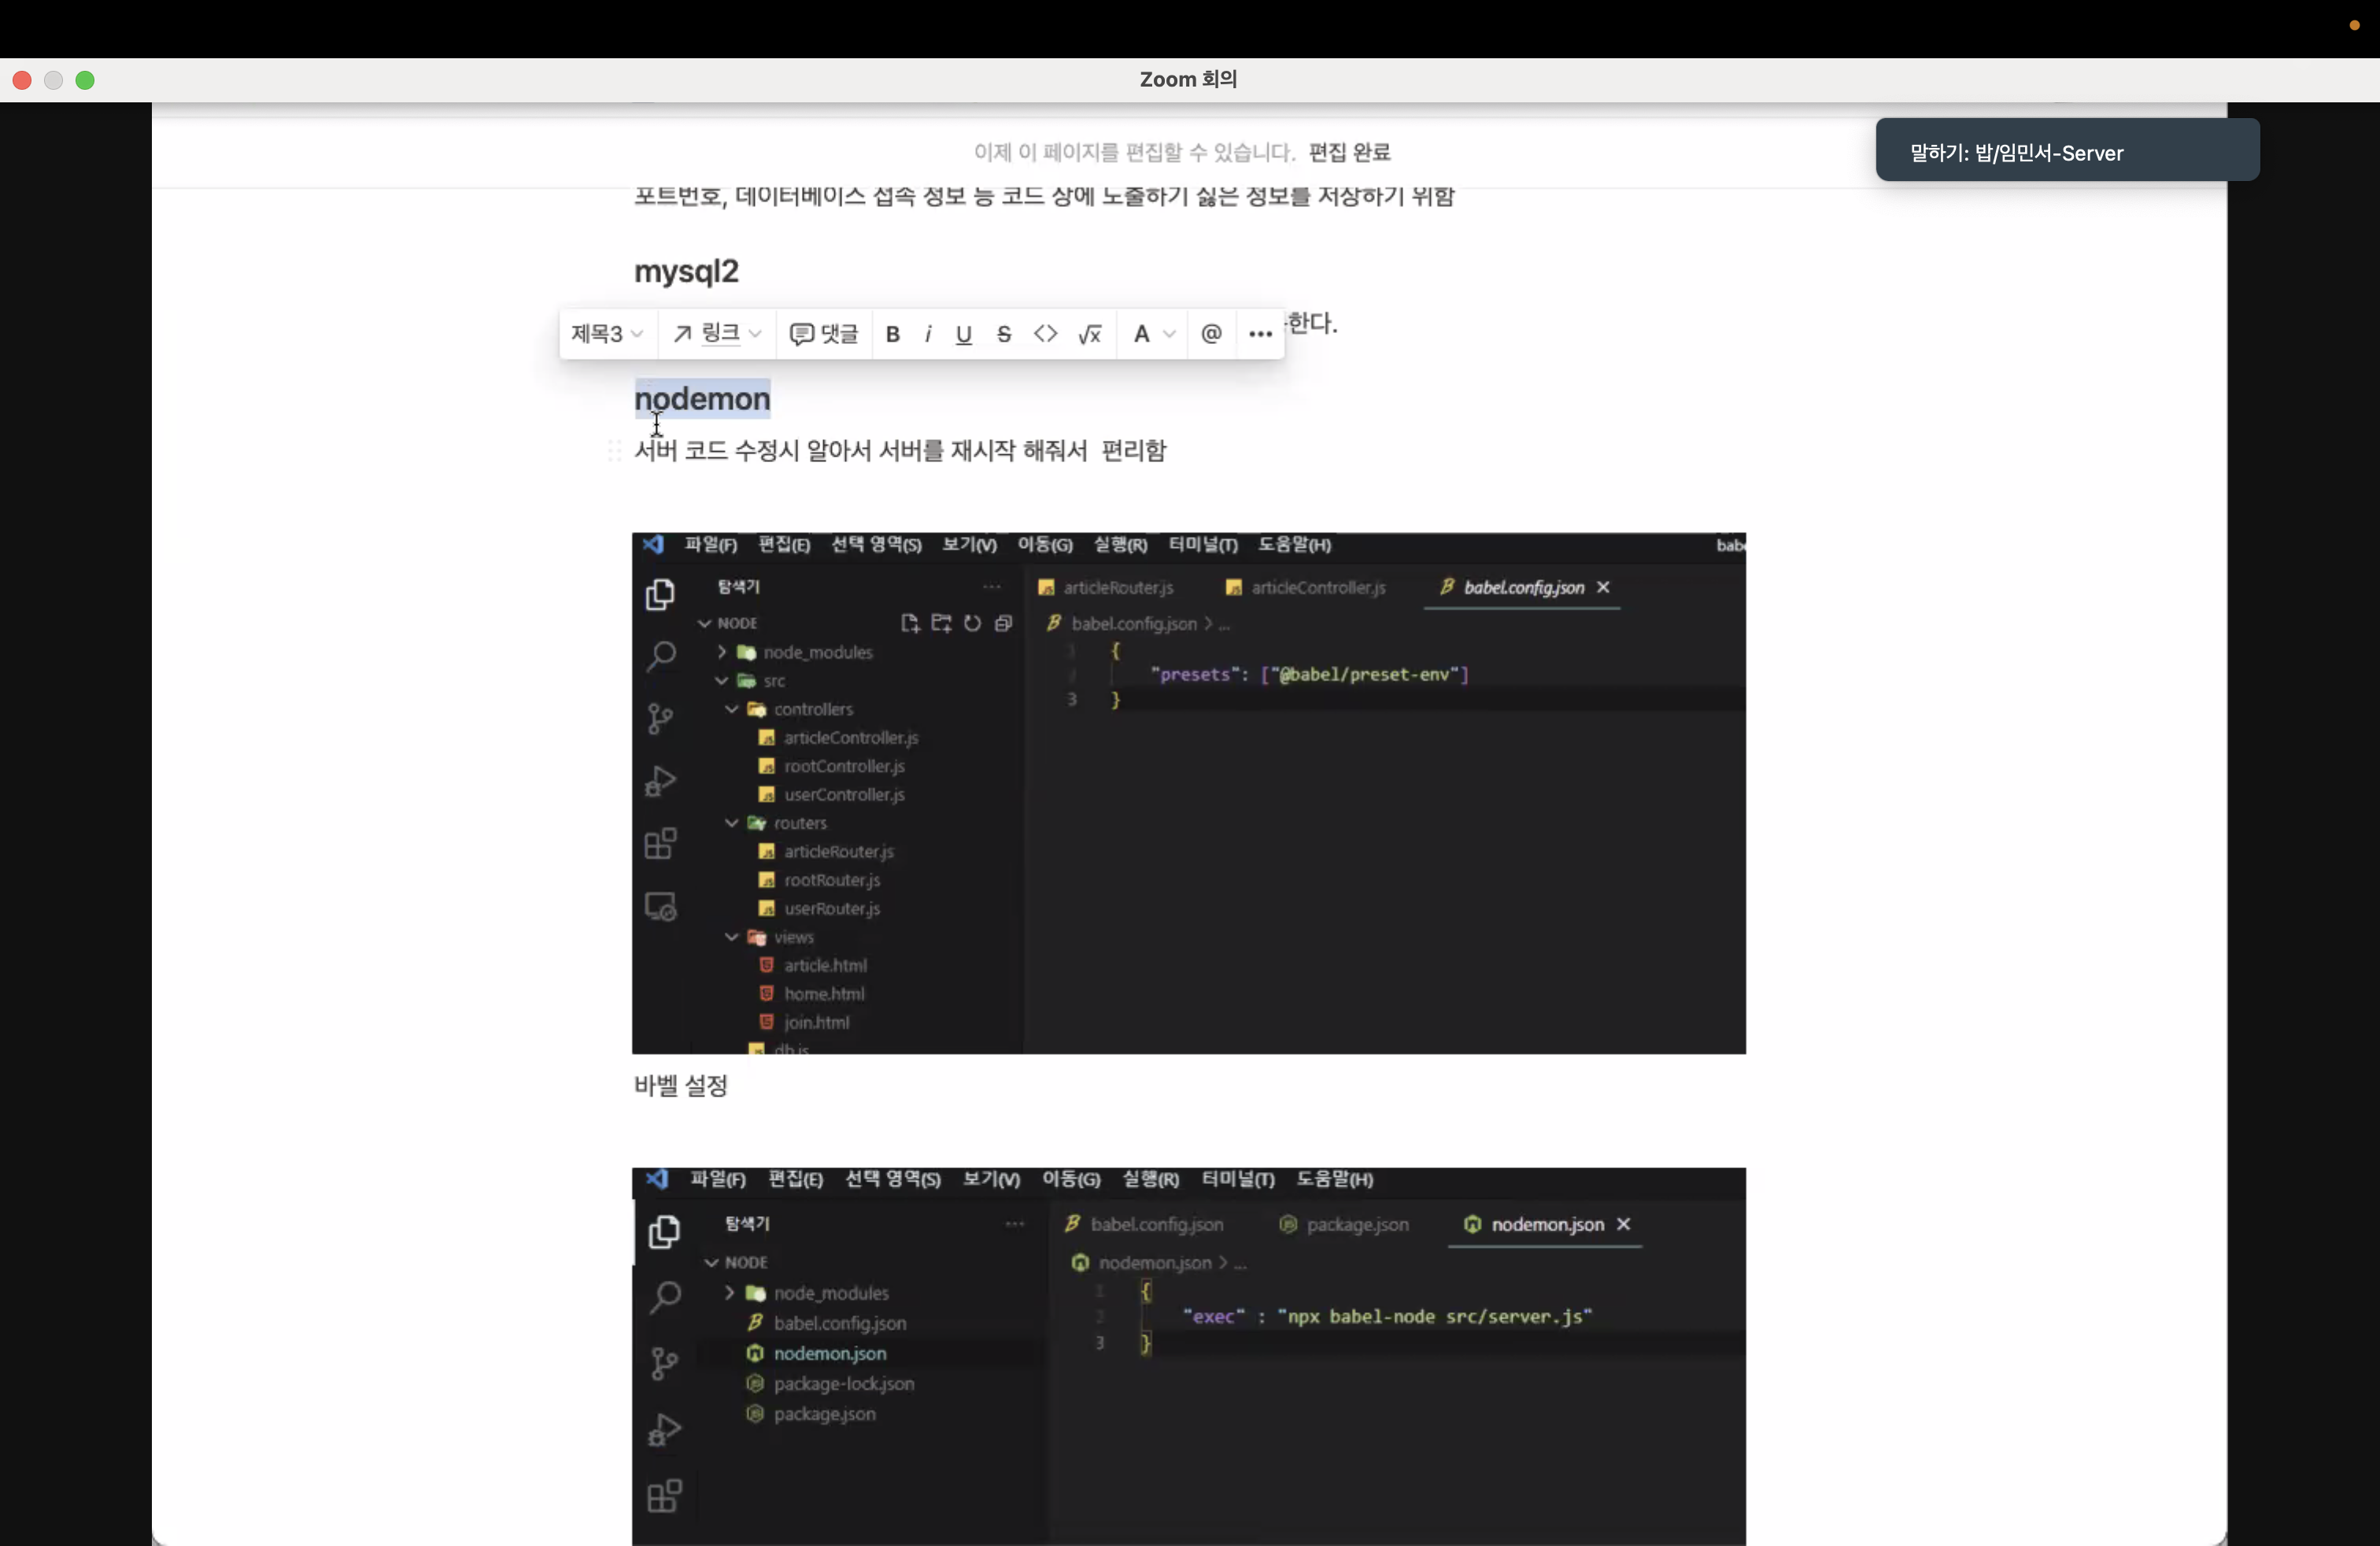Add a comment with 댓글 button
This screenshot has width=2380, height=1546.
point(824,334)
